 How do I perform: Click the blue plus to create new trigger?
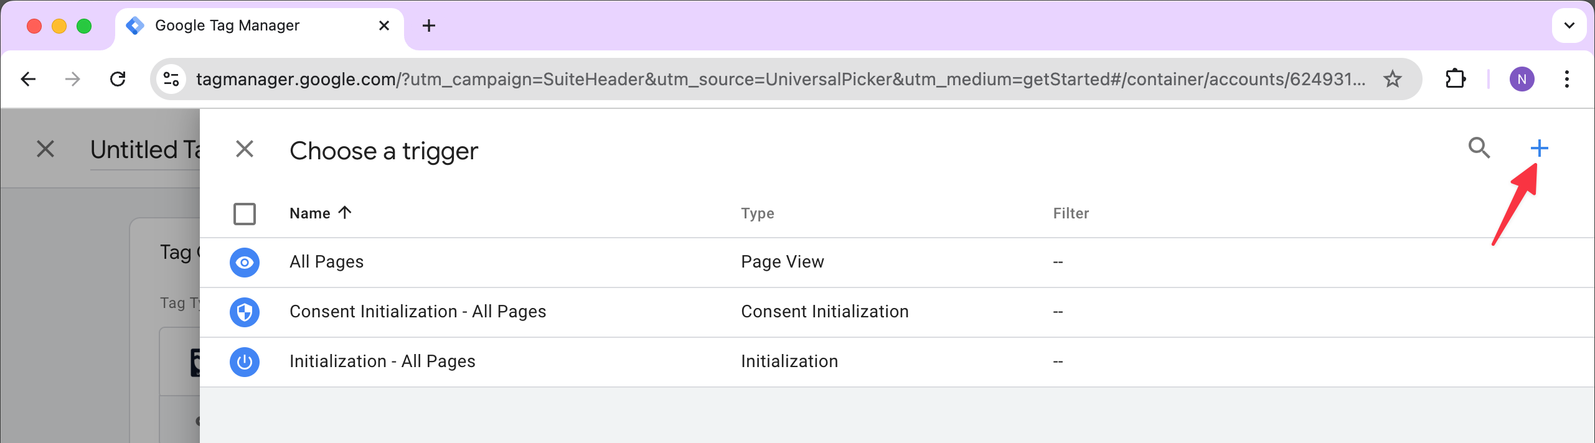point(1539,148)
